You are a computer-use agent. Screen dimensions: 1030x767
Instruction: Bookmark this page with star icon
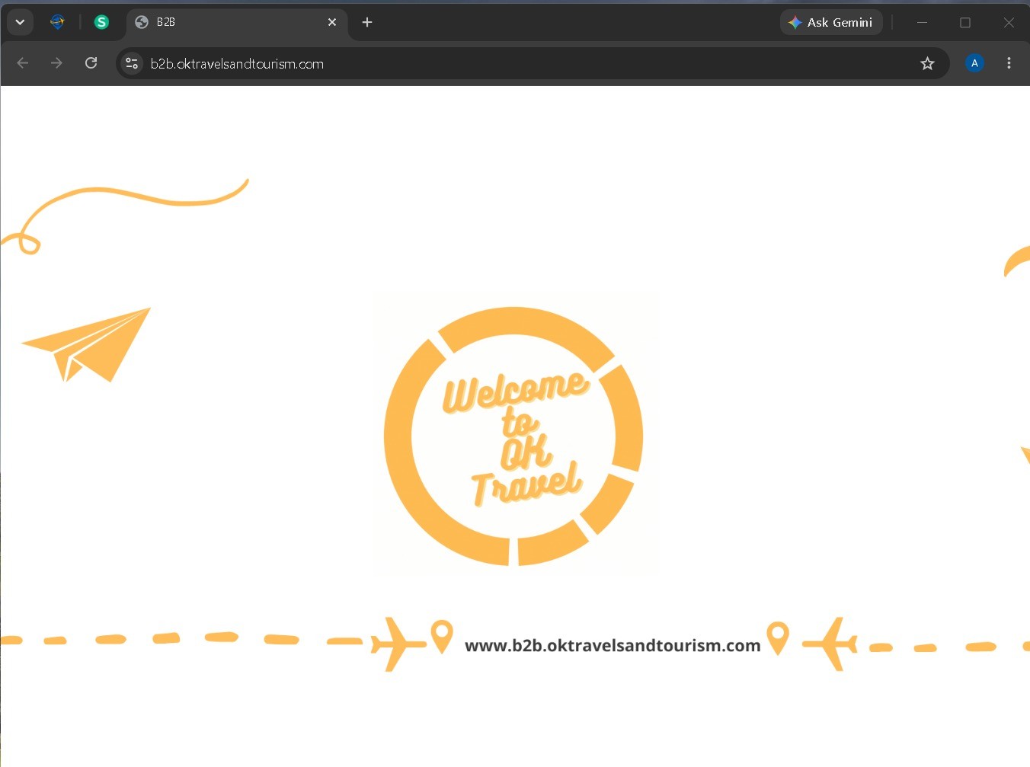pyautogui.click(x=927, y=63)
